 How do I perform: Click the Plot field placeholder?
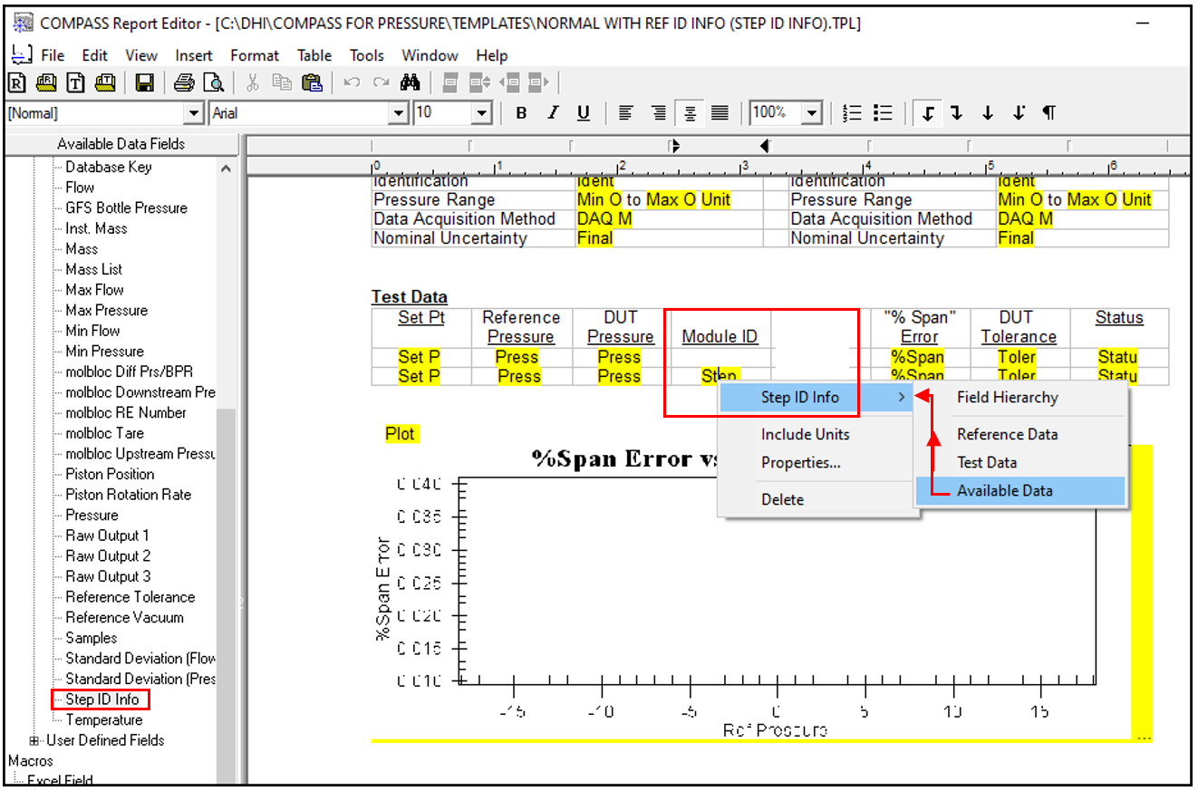(x=400, y=434)
